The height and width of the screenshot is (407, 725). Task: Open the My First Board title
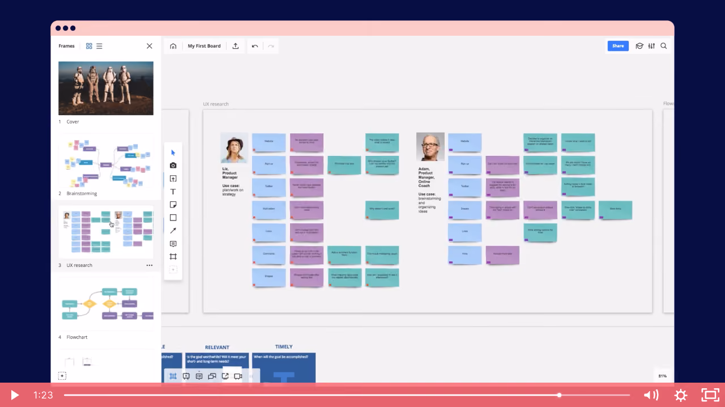[x=204, y=46]
